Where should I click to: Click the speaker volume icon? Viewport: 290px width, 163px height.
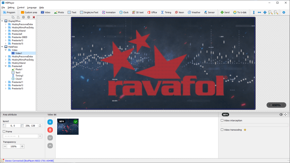281,114
